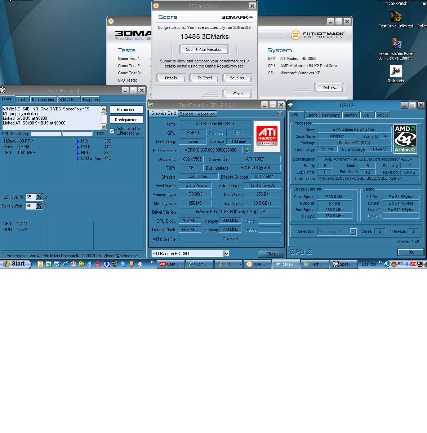Image resolution: width=427 pixels, height=433 pixels.
Task: Close the 3DMark Score dialog via Close button
Action: tap(238, 94)
